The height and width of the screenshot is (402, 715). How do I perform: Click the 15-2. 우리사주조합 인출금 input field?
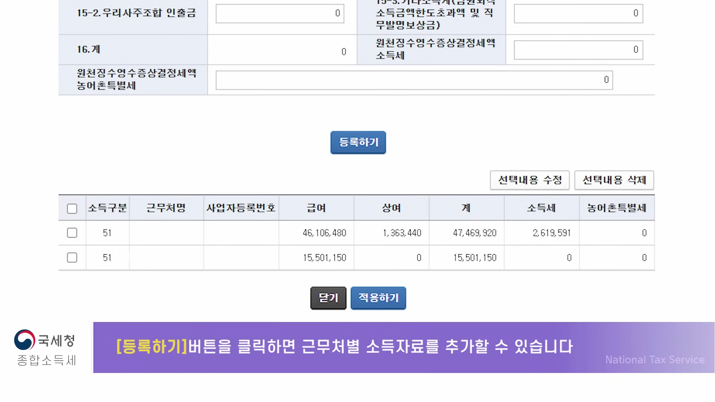point(280,13)
